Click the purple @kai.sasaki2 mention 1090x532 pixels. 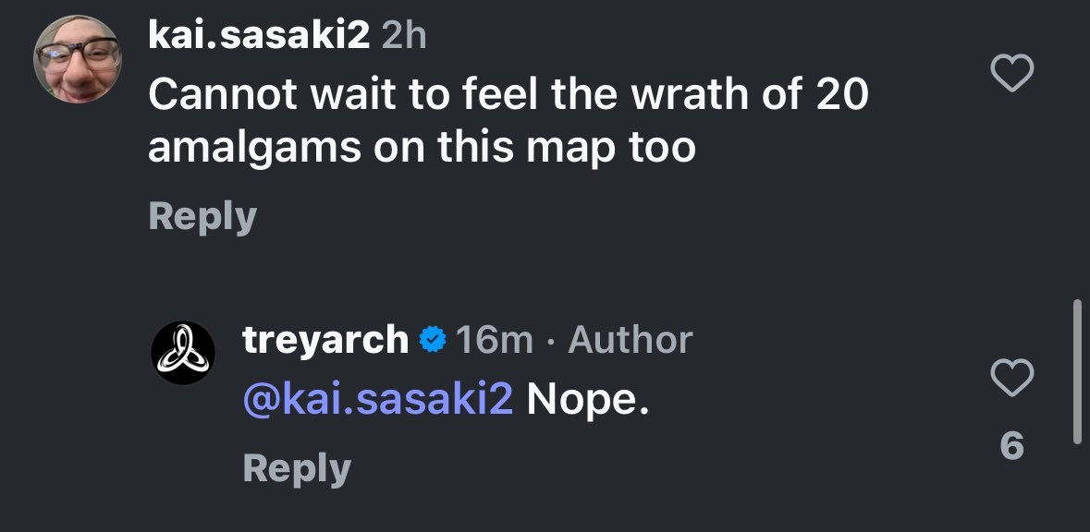tap(377, 402)
